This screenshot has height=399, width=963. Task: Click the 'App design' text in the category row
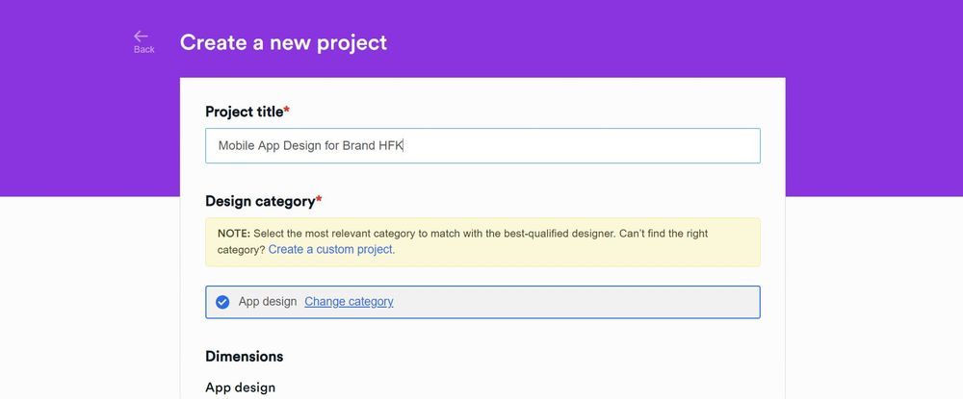pyautogui.click(x=268, y=302)
